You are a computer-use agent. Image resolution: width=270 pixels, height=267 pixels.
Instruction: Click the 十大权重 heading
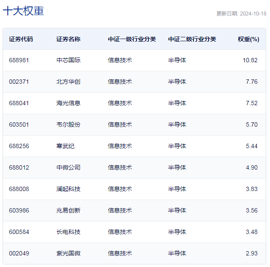[24, 11]
